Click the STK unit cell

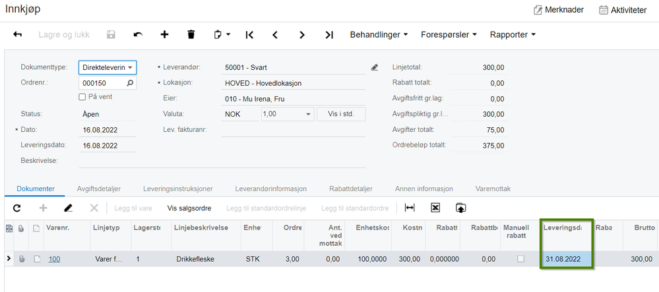pos(257,259)
